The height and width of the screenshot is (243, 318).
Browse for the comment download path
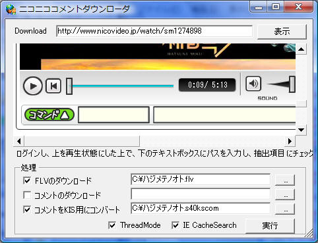pyautogui.click(x=285, y=194)
